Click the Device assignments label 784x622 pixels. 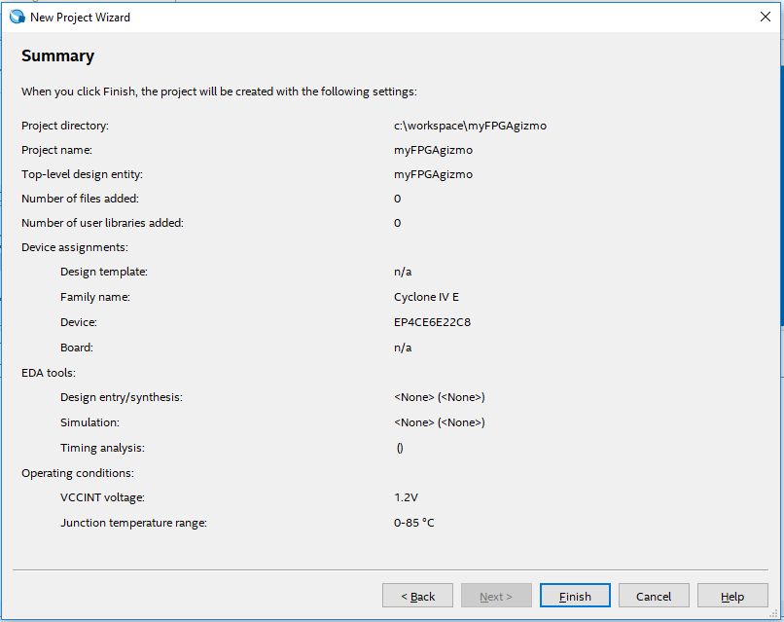click(75, 247)
